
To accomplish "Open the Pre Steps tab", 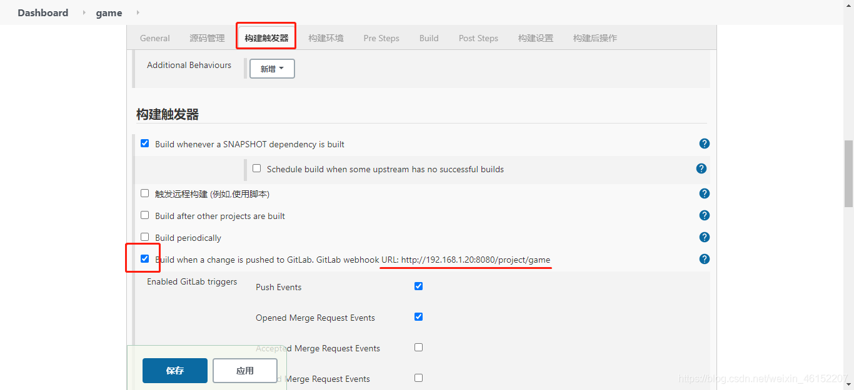I will pos(381,38).
